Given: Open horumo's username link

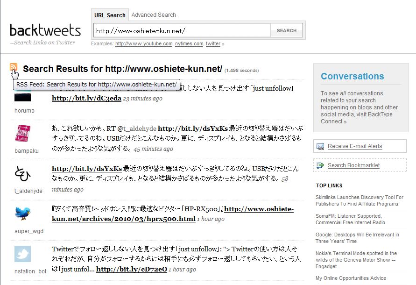Looking at the screenshot, I should pos(24,110).
